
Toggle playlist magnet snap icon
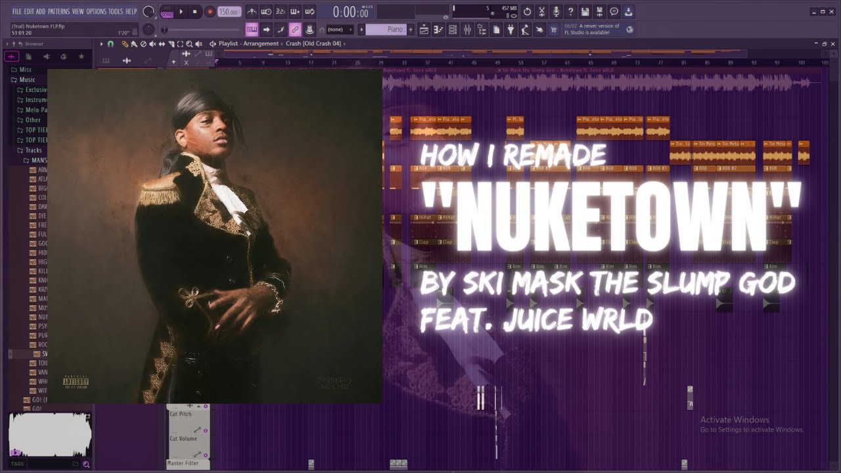tap(110, 43)
